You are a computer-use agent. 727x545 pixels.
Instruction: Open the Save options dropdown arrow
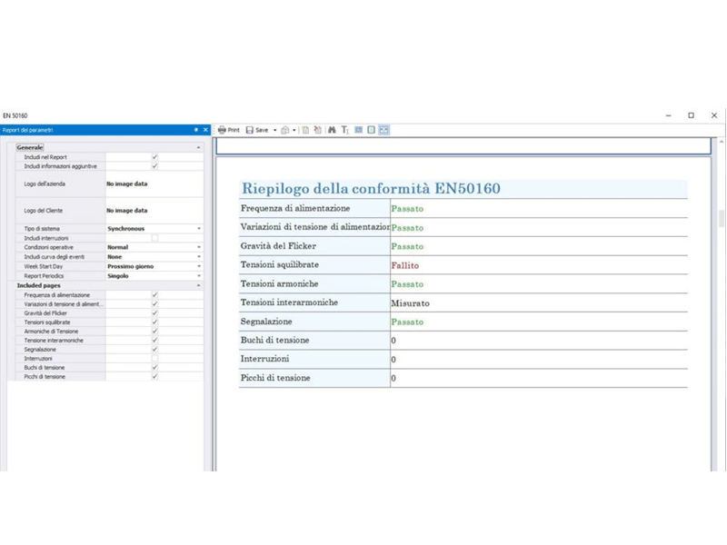[x=275, y=130]
